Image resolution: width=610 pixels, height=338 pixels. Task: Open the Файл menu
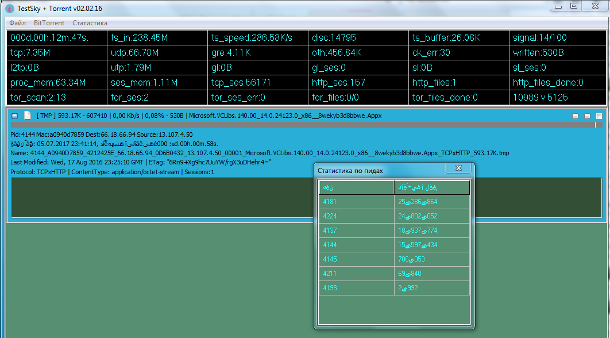coord(18,23)
